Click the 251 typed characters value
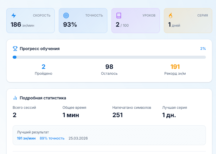 pyautogui.click(x=117, y=115)
